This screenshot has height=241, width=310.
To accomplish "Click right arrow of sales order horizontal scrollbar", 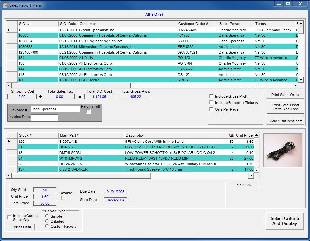I will click(x=295, y=85).
